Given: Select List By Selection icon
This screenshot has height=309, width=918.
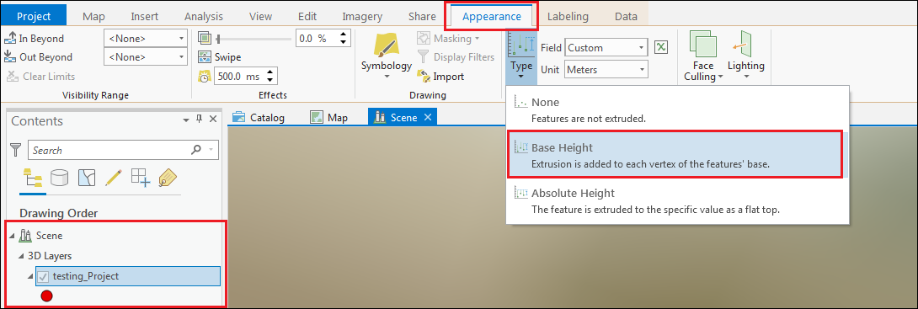Looking at the screenshot, I should pos(87,178).
